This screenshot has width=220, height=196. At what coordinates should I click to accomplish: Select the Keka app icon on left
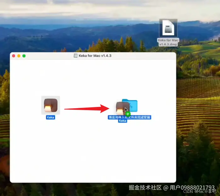[50, 105]
